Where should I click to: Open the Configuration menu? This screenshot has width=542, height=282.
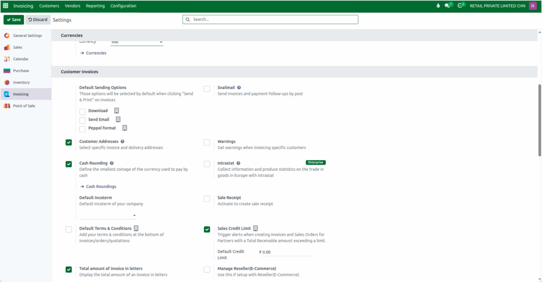[123, 6]
